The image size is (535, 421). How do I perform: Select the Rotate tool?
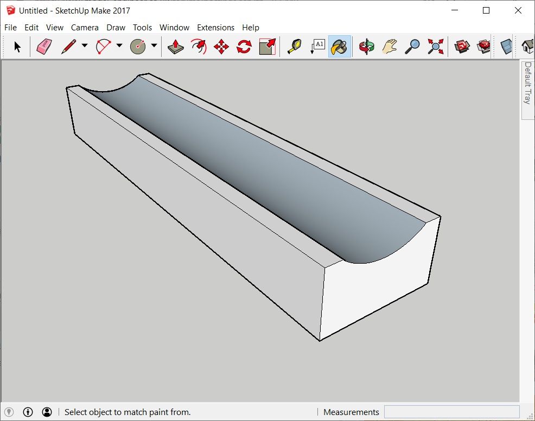(244, 47)
